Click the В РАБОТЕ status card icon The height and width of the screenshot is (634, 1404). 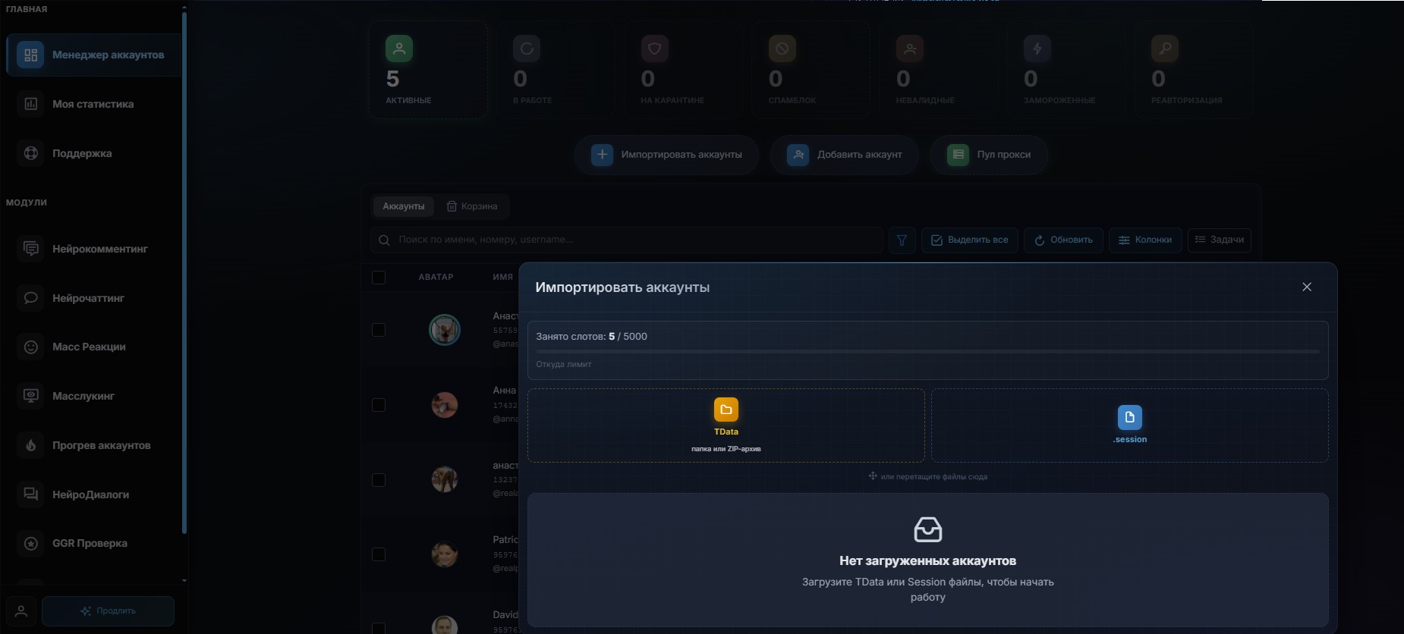point(527,49)
